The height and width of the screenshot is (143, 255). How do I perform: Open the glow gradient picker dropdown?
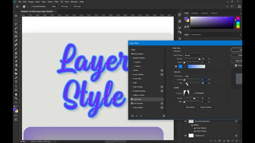(x=206, y=66)
